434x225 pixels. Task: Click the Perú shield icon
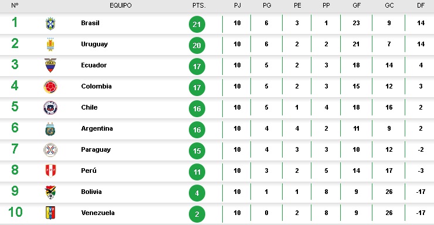coord(50,171)
